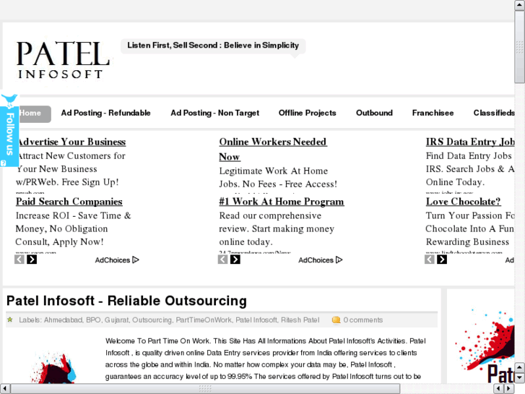
Task: Click #1 Work At Home Program link
Action: point(282,202)
